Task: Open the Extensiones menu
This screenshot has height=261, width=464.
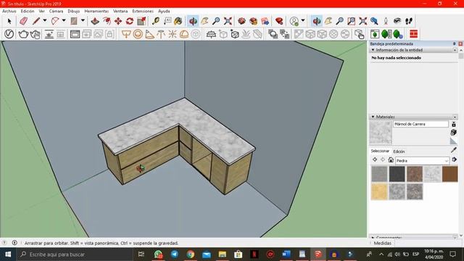Action: [143, 11]
